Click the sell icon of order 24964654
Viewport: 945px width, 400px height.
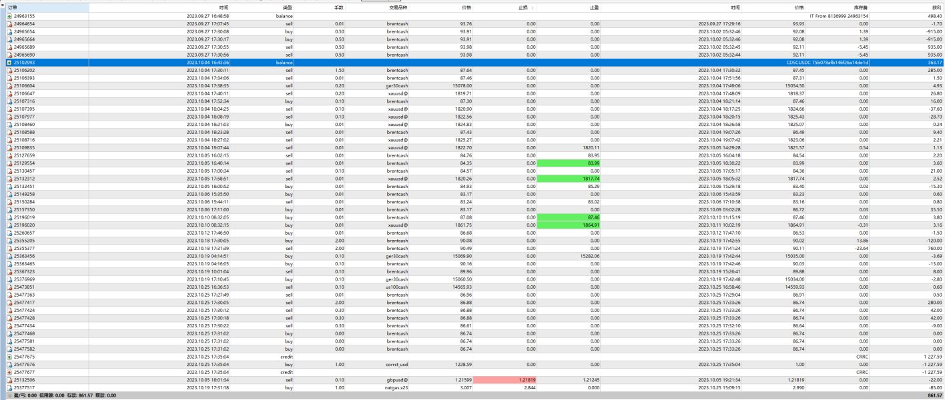(9, 23)
